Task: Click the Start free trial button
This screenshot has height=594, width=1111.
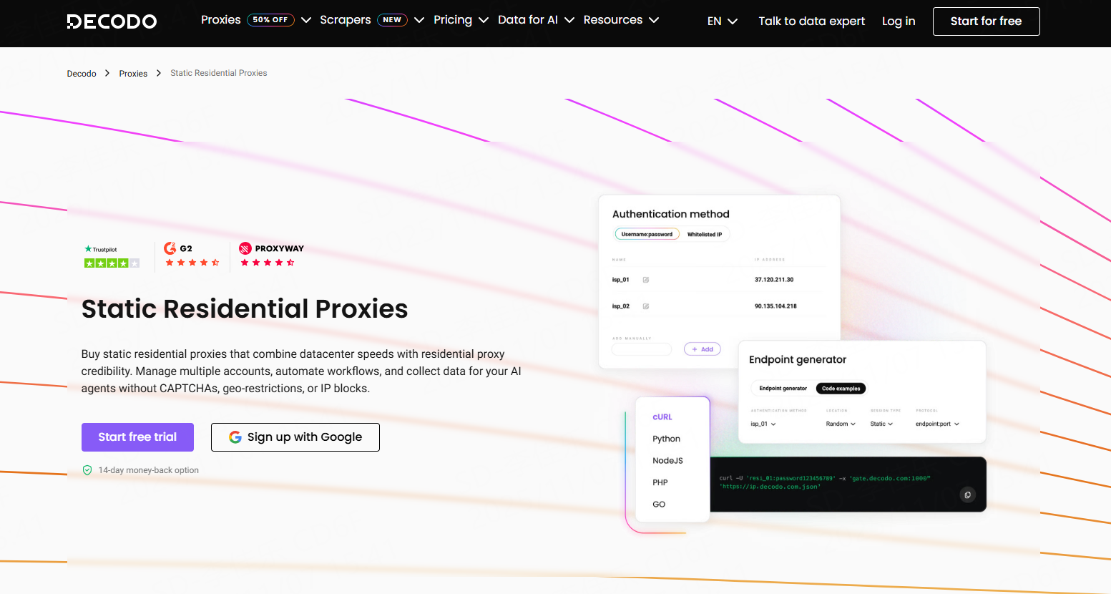Action: (137, 437)
